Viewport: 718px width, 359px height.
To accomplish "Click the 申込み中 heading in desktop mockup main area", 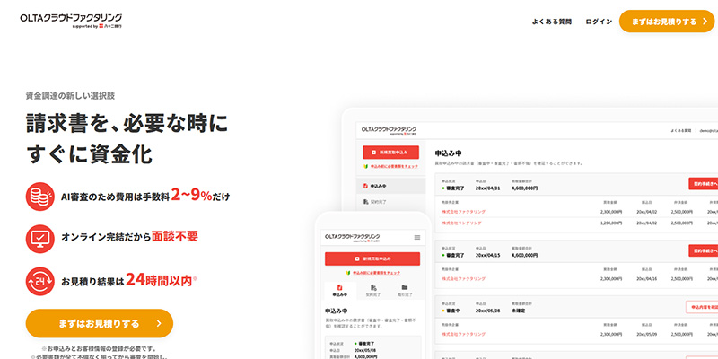I will tap(448, 153).
